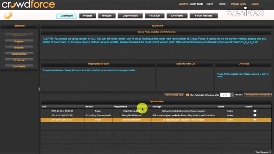The image size is (274, 154).
Task: Click Active status of HelpKidsRead row
Action: click(230, 111)
